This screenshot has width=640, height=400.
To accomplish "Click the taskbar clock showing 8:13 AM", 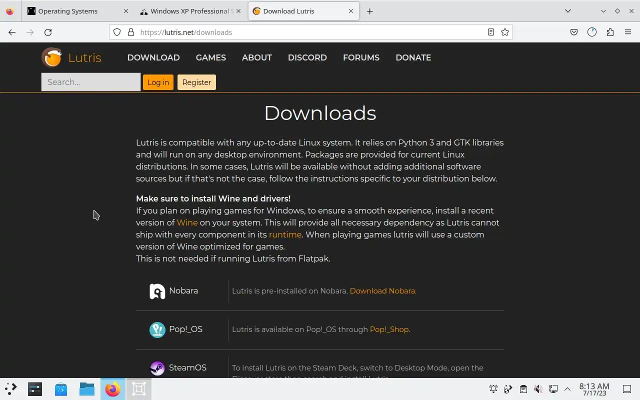I will [x=594, y=389].
